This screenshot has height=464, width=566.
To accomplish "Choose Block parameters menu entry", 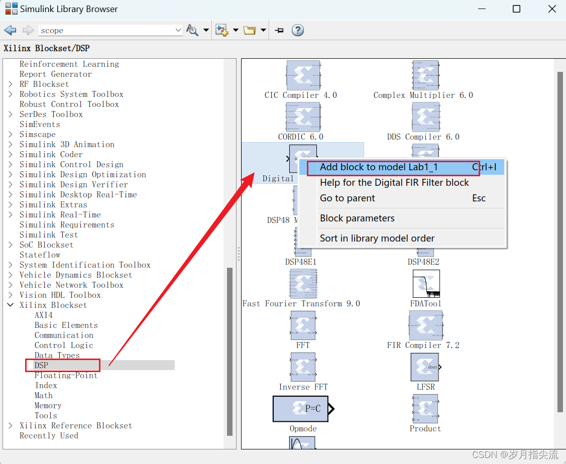I will tap(402, 218).
